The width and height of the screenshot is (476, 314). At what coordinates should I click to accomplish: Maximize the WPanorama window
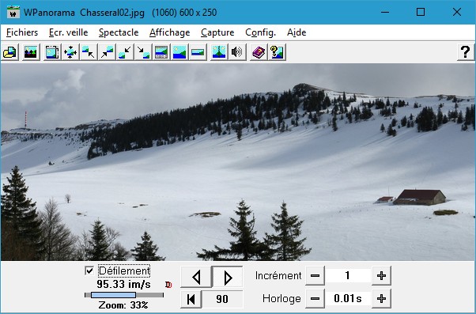[x=421, y=12]
